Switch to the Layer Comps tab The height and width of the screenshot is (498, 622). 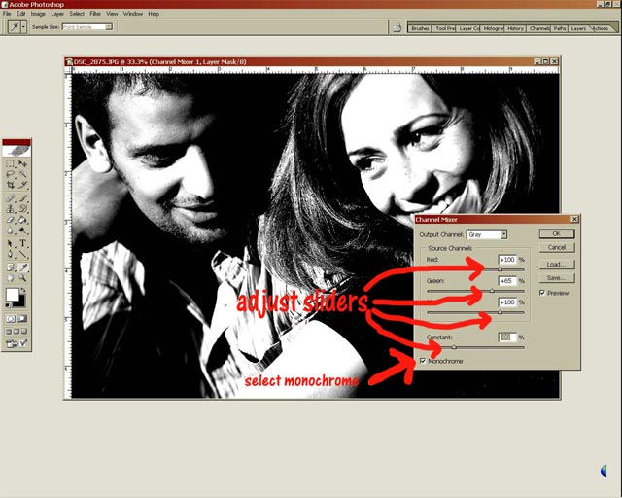pyautogui.click(x=468, y=28)
